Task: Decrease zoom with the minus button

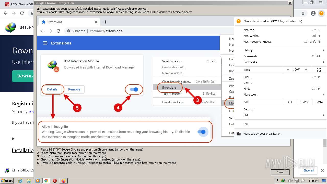Action: click(288, 70)
